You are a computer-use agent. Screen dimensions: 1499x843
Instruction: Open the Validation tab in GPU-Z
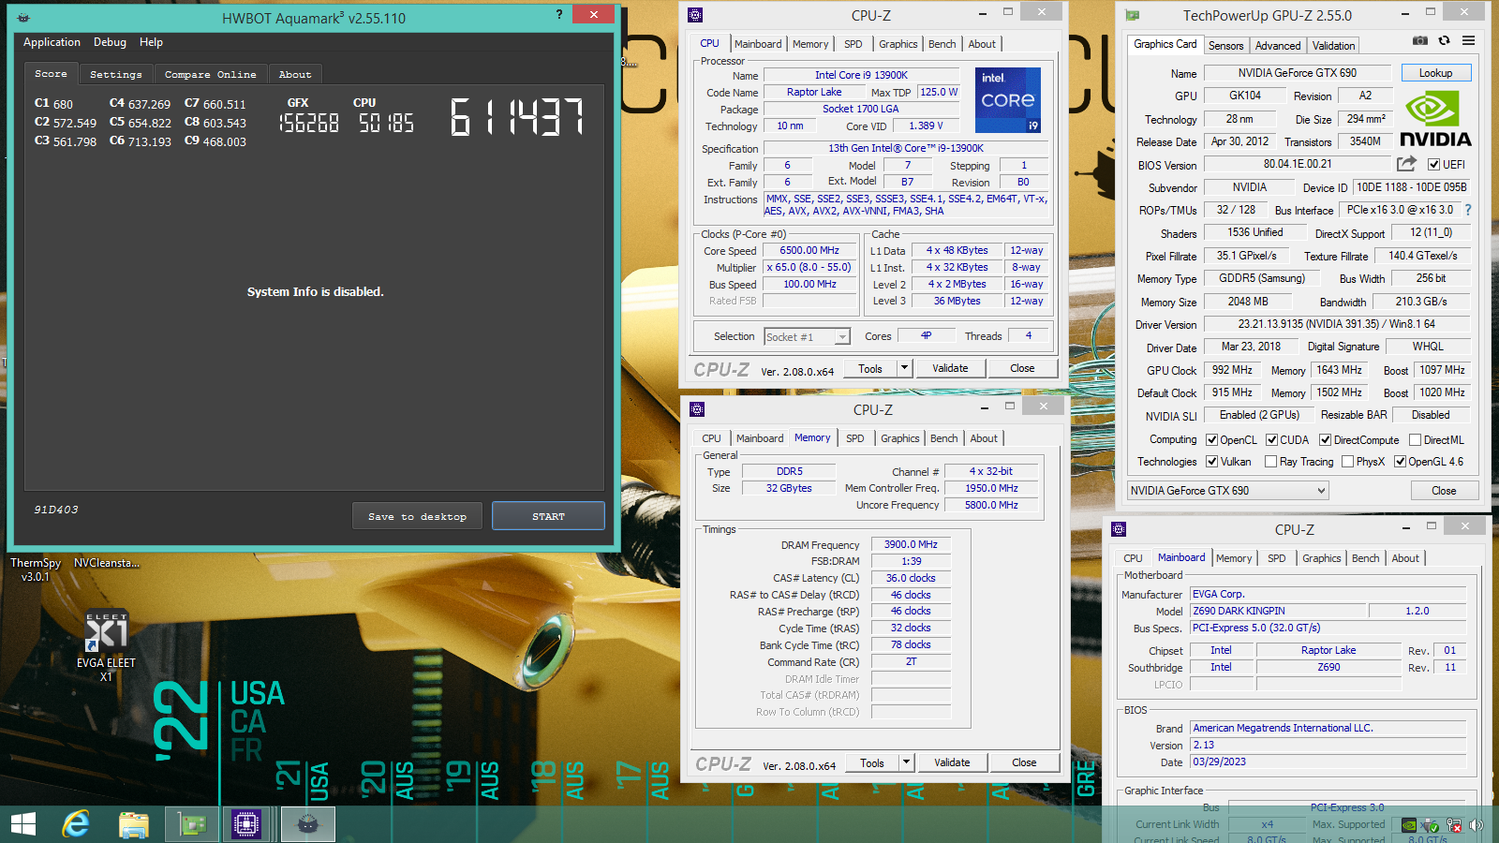pos(1333,46)
